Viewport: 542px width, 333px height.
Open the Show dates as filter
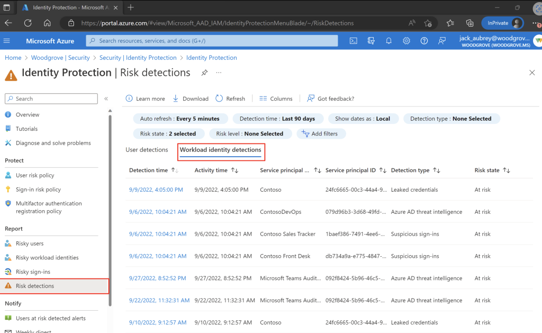tap(363, 119)
